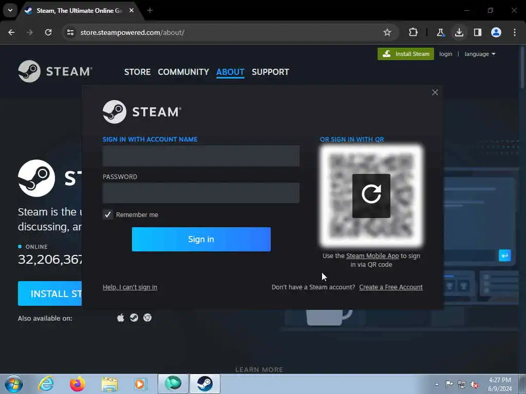526x394 pixels.
Task: Click the login link in header
Action: [x=445, y=54]
